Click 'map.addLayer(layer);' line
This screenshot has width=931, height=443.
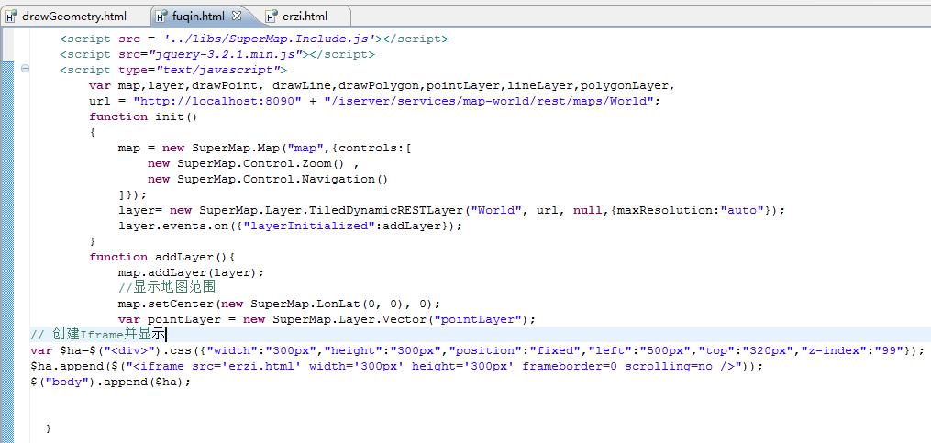pyautogui.click(x=191, y=272)
